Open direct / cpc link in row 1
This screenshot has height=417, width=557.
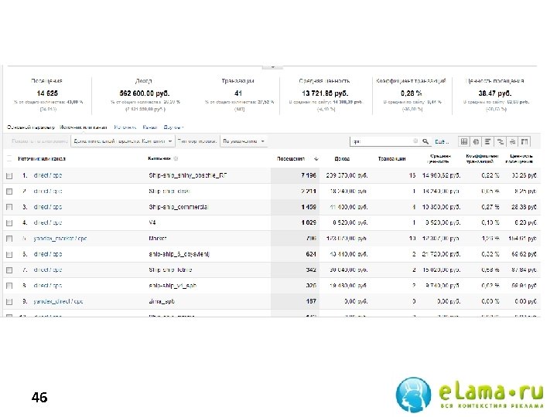48,175
